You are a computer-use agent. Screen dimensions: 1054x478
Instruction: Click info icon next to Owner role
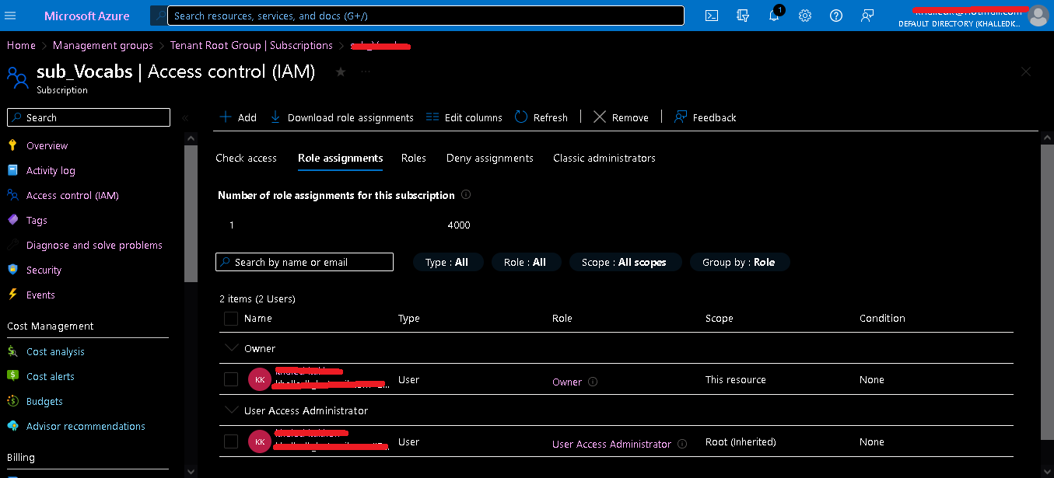(x=593, y=382)
